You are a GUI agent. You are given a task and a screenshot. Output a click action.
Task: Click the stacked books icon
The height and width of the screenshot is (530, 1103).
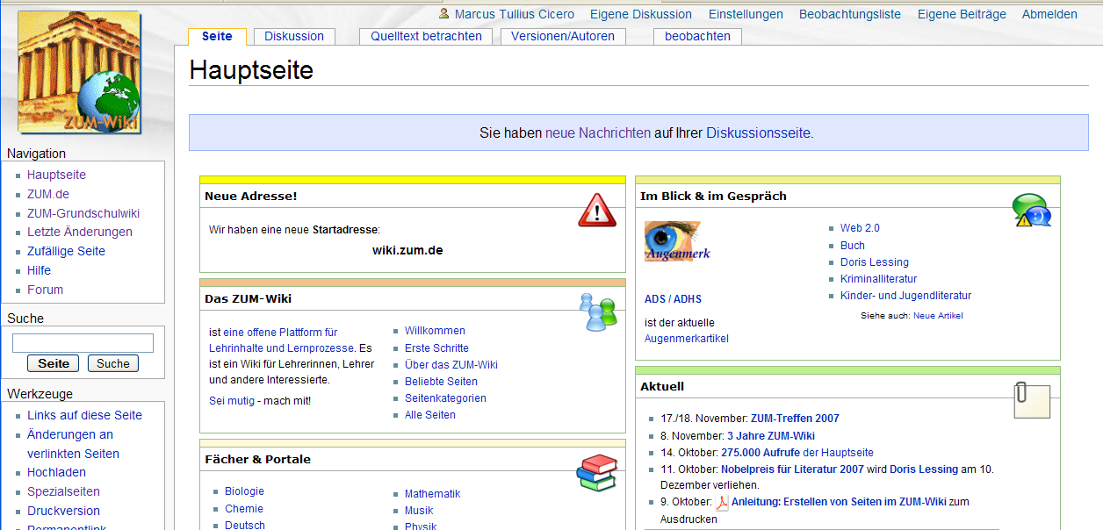597,472
